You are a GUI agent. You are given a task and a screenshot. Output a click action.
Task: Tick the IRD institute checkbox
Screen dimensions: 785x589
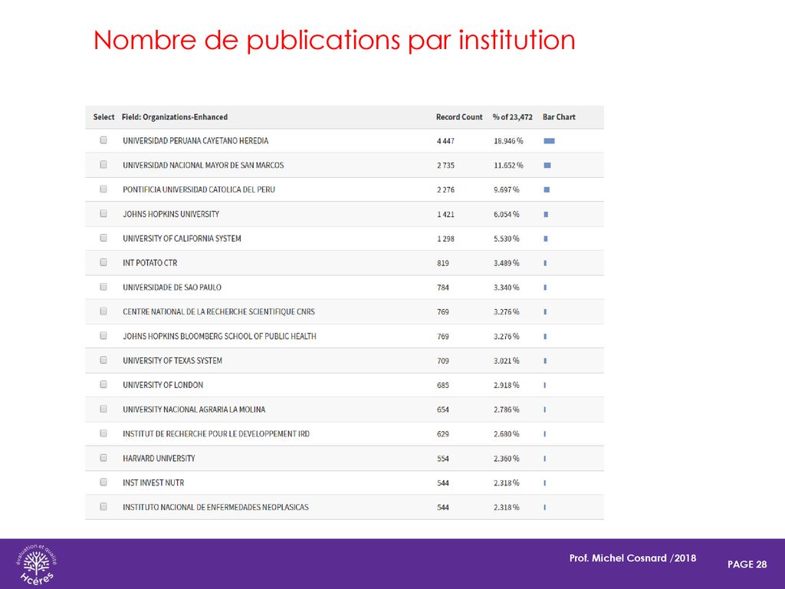coord(103,433)
